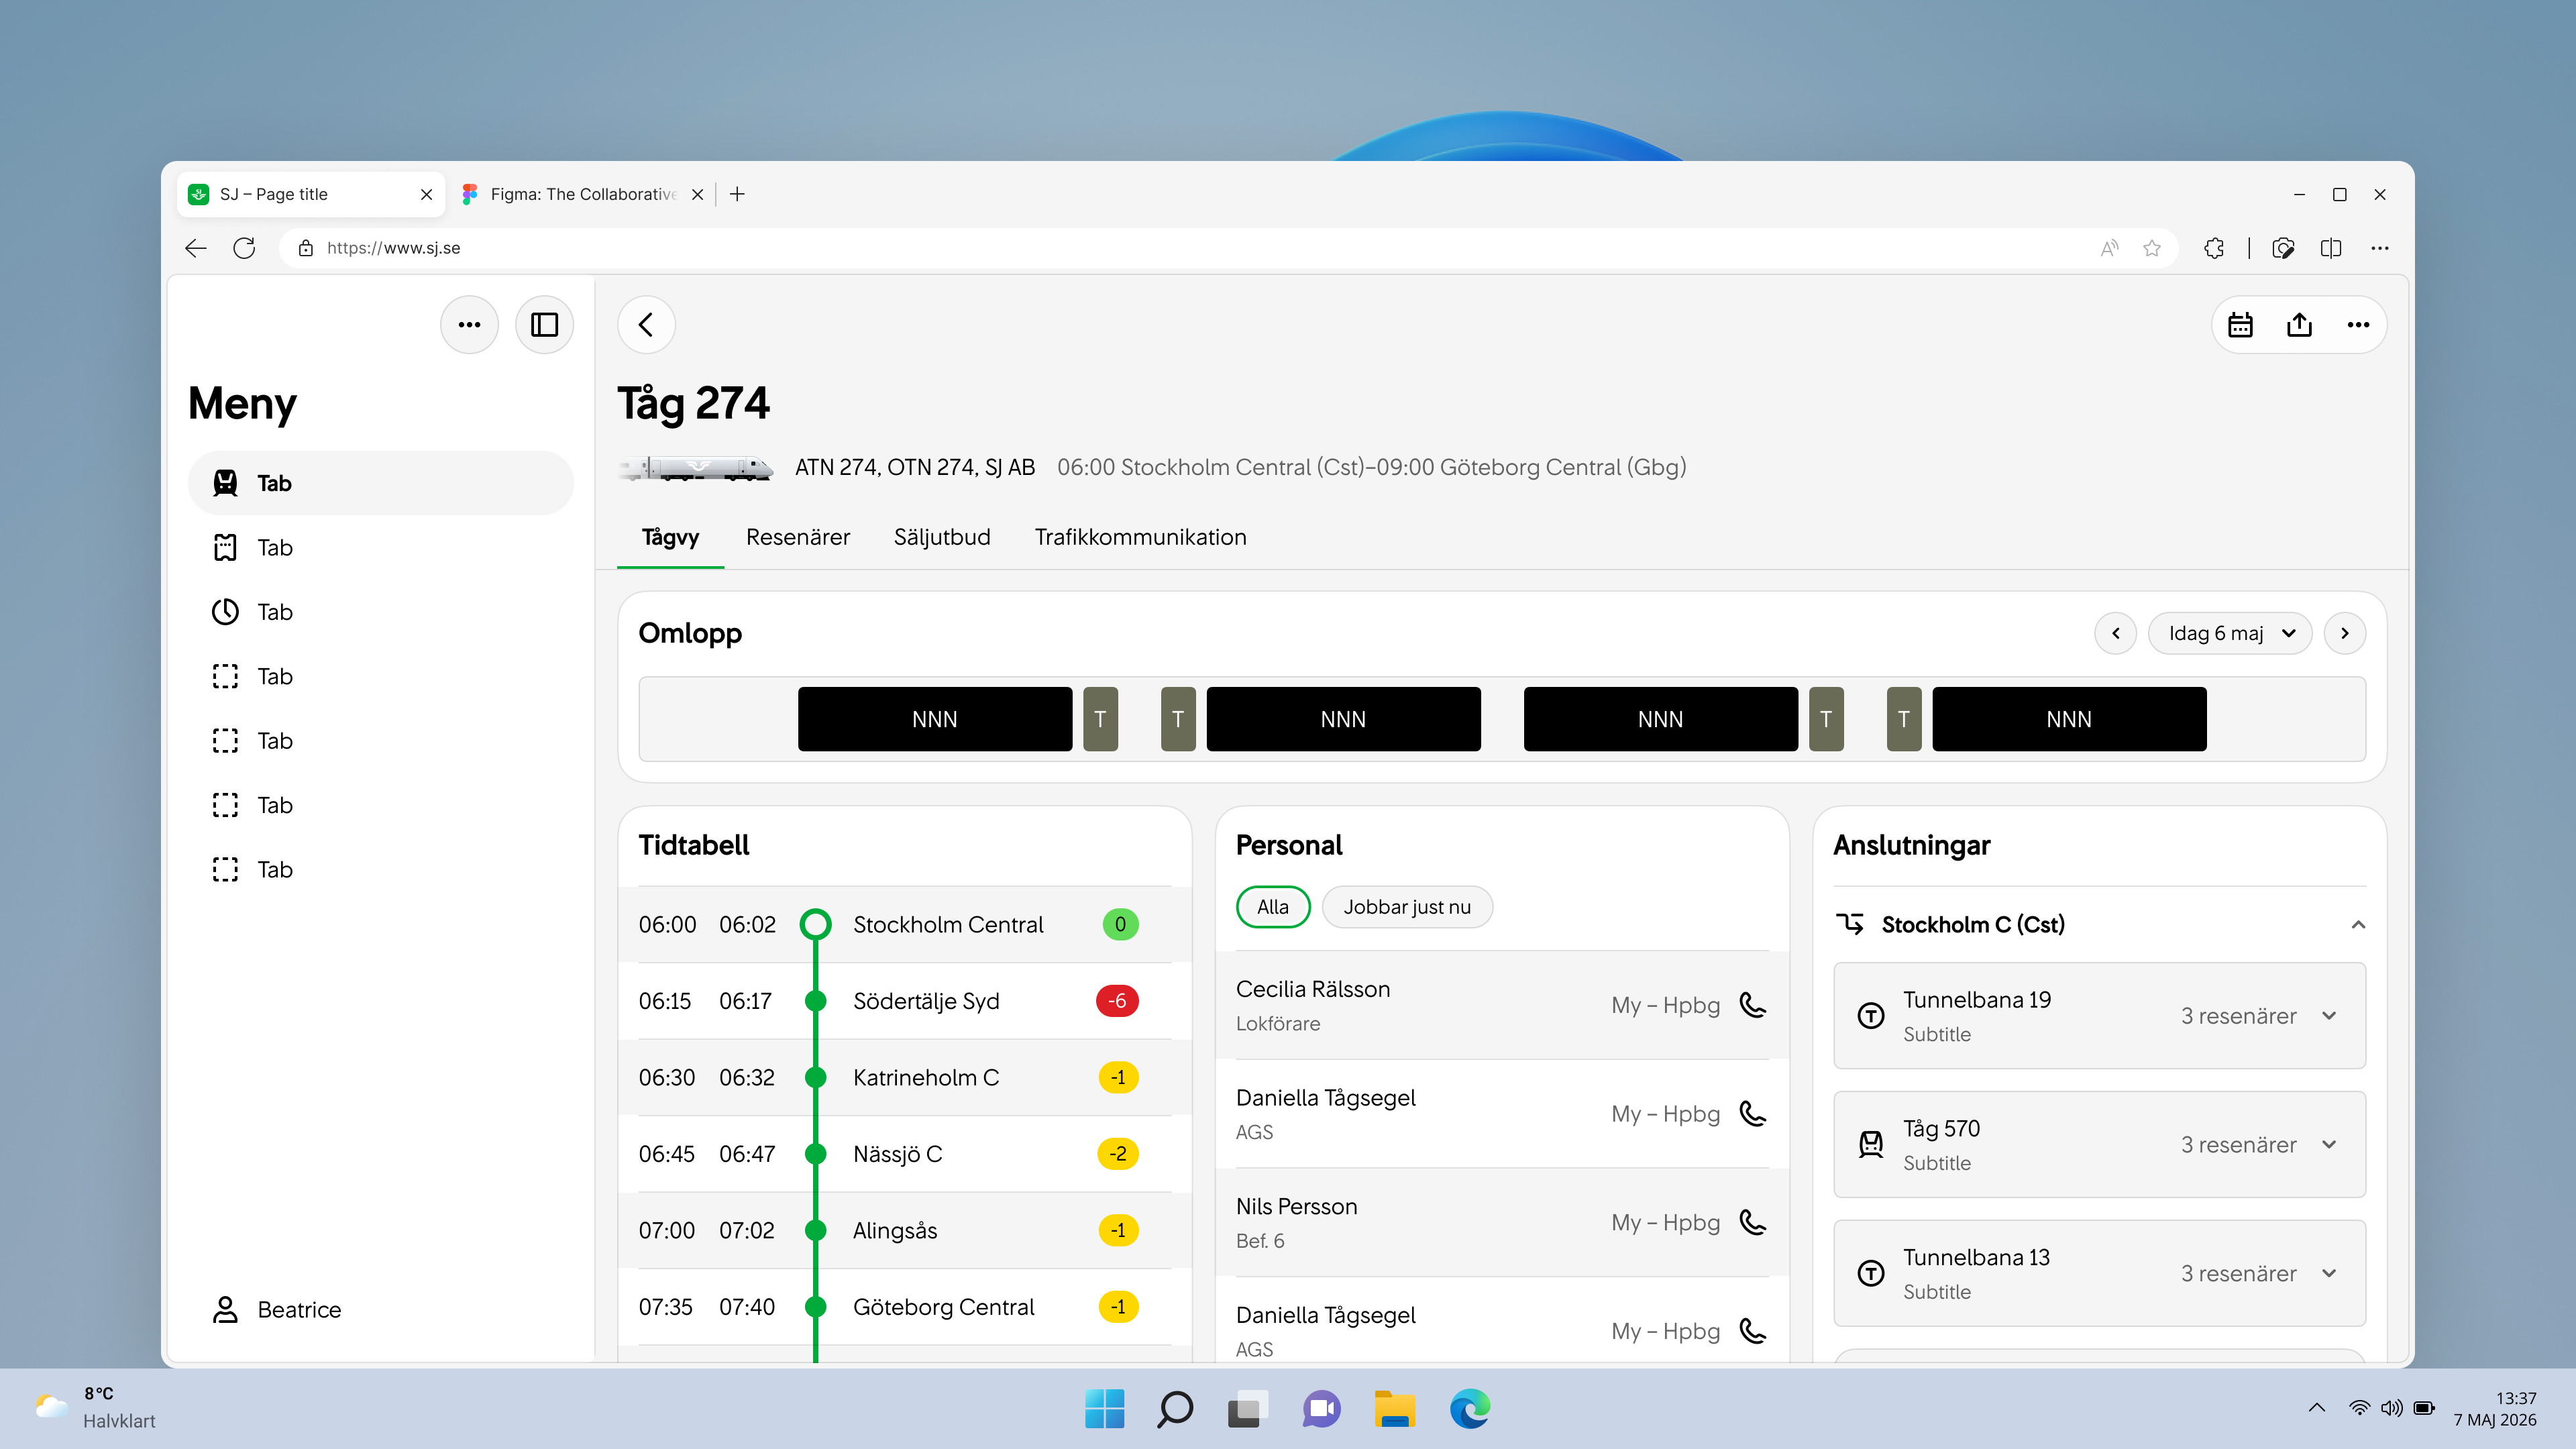Toggle the sidebar panel collapse icon
Viewport: 2576px width, 1449px height.
pyautogui.click(x=544, y=325)
